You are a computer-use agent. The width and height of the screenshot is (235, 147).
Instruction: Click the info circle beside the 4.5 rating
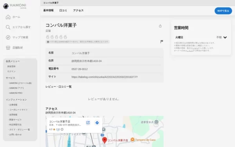(62, 129)
